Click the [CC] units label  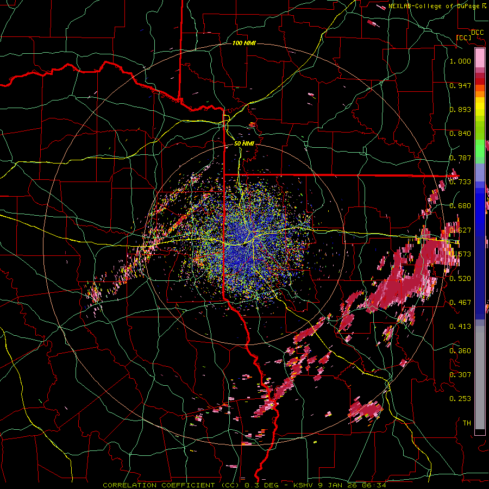pos(464,37)
